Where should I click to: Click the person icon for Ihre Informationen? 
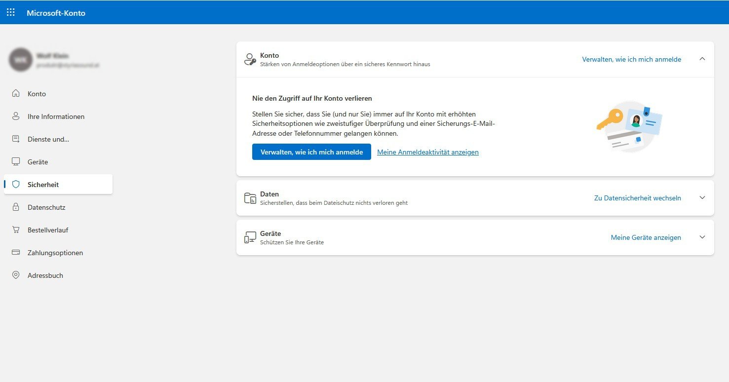click(x=16, y=116)
